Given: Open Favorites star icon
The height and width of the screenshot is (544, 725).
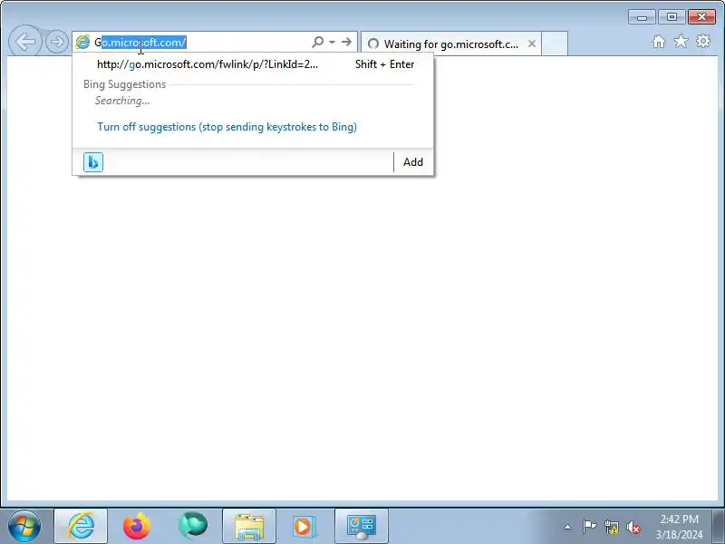Looking at the screenshot, I should tap(681, 42).
